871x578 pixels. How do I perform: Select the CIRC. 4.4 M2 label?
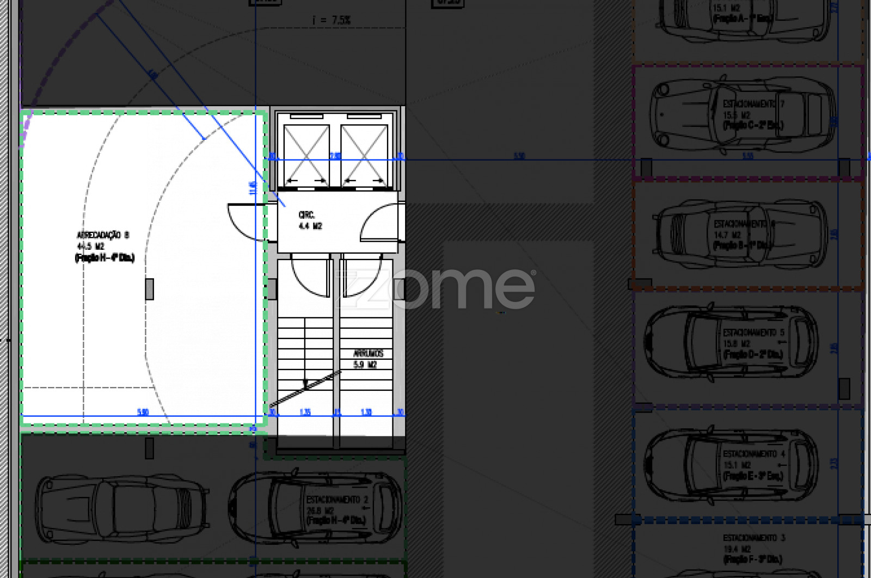(310, 220)
